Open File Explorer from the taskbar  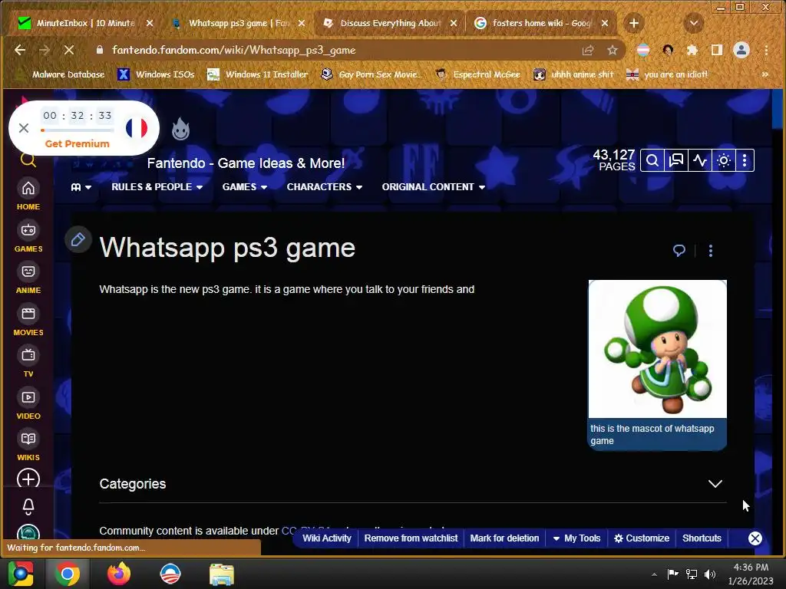click(x=221, y=574)
